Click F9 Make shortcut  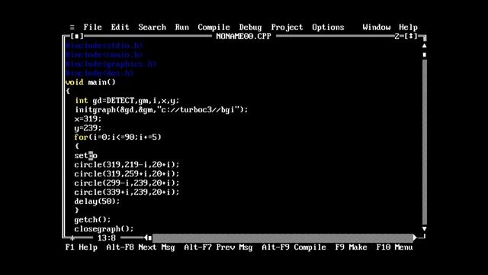[351, 247]
